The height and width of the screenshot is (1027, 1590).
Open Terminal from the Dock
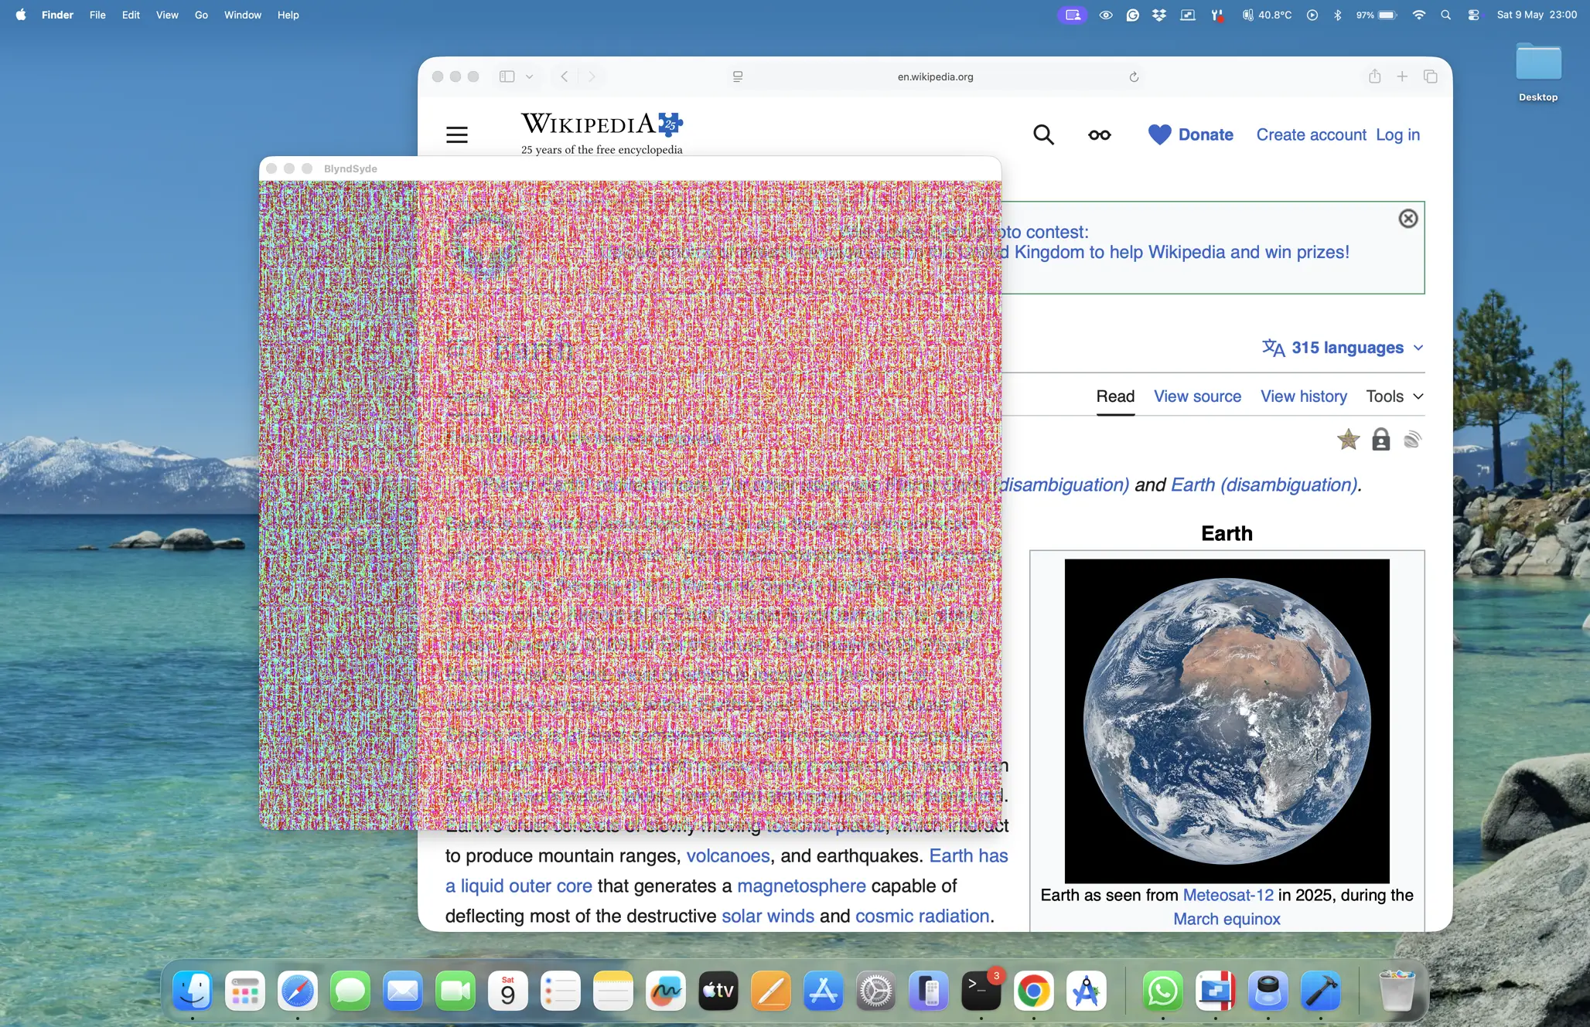[x=981, y=991]
